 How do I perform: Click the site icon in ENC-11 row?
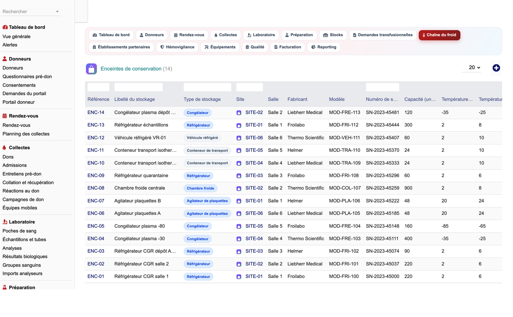coord(239,150)
